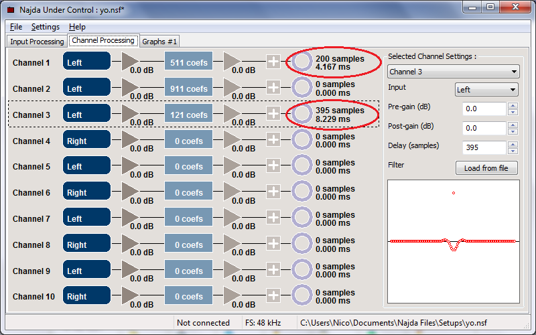Screen dimensions: 536x335
Task: Click the Channel 10 0 coefs filter block
Action: (188, 295)
